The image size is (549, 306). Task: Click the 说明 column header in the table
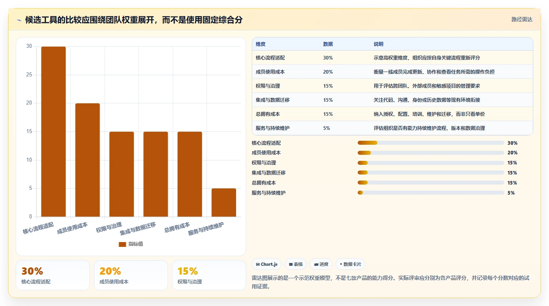pos(379,44)
